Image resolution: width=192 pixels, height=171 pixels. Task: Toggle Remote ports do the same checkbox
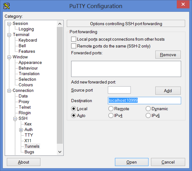[x=74, y=46]
